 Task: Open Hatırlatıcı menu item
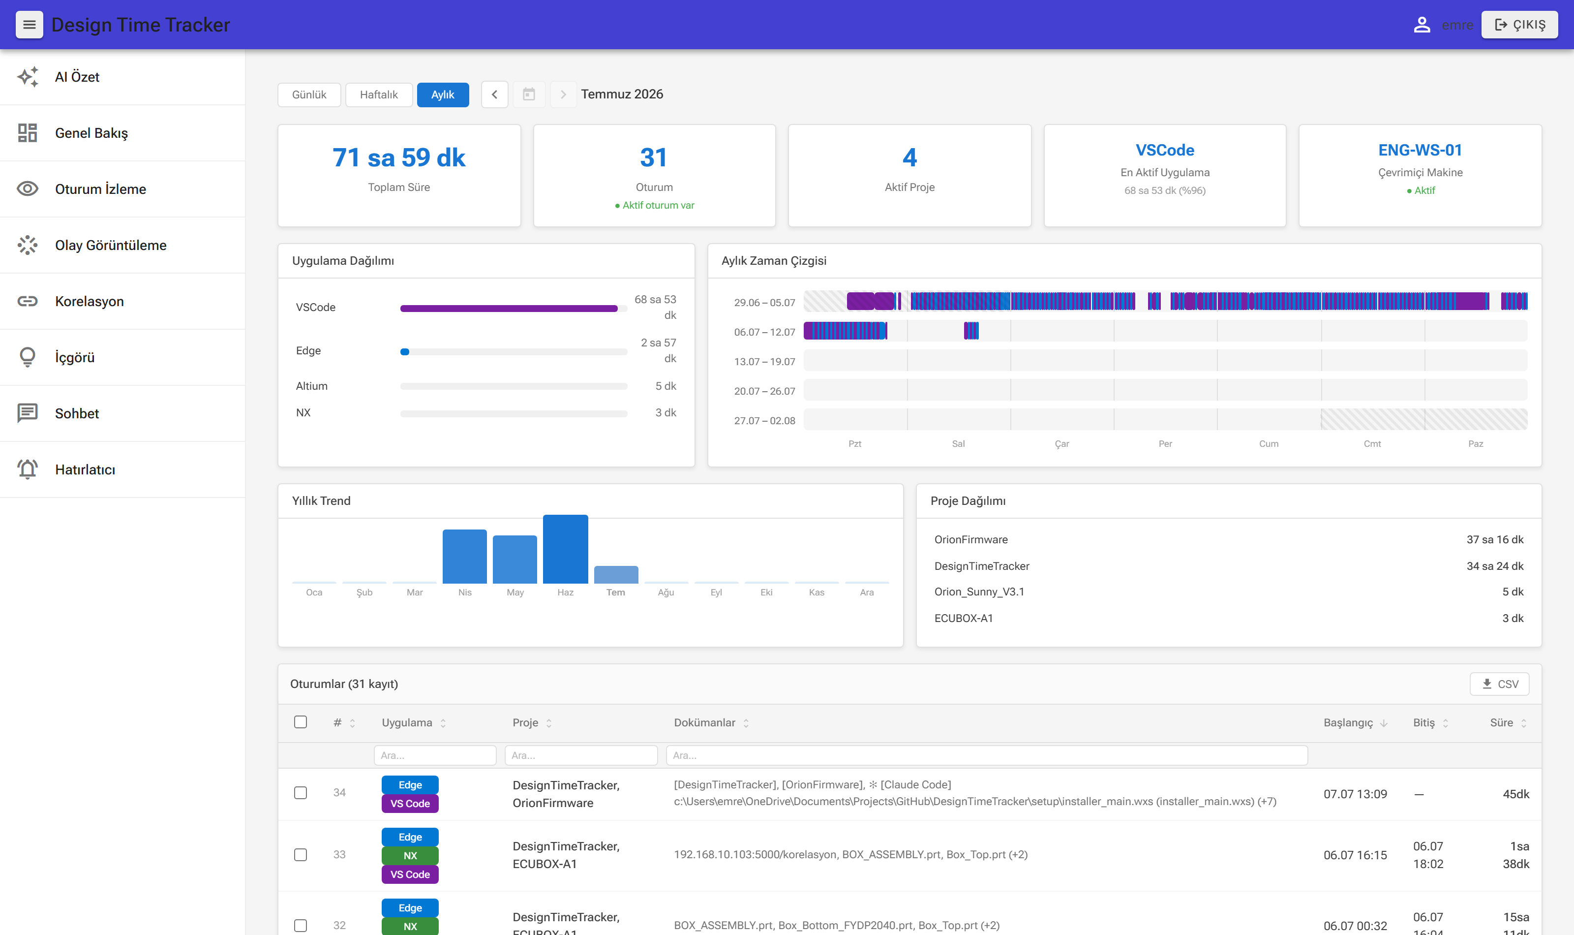click(122, 469)
